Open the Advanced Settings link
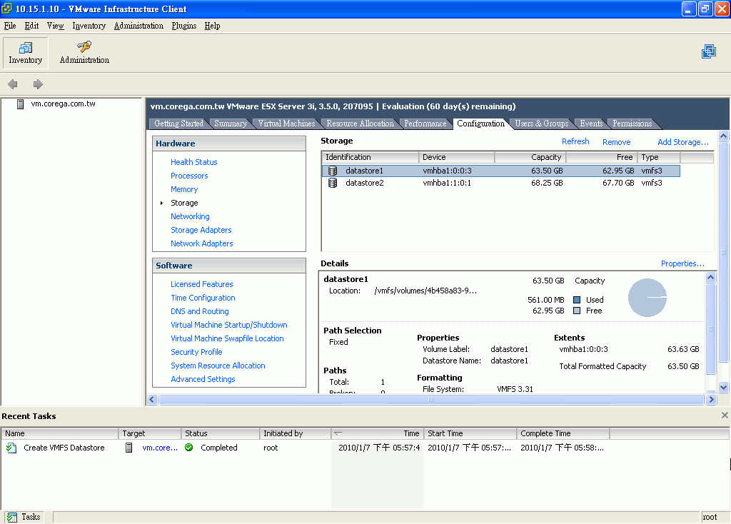731x524 pixels. click(x=203, y=379)
